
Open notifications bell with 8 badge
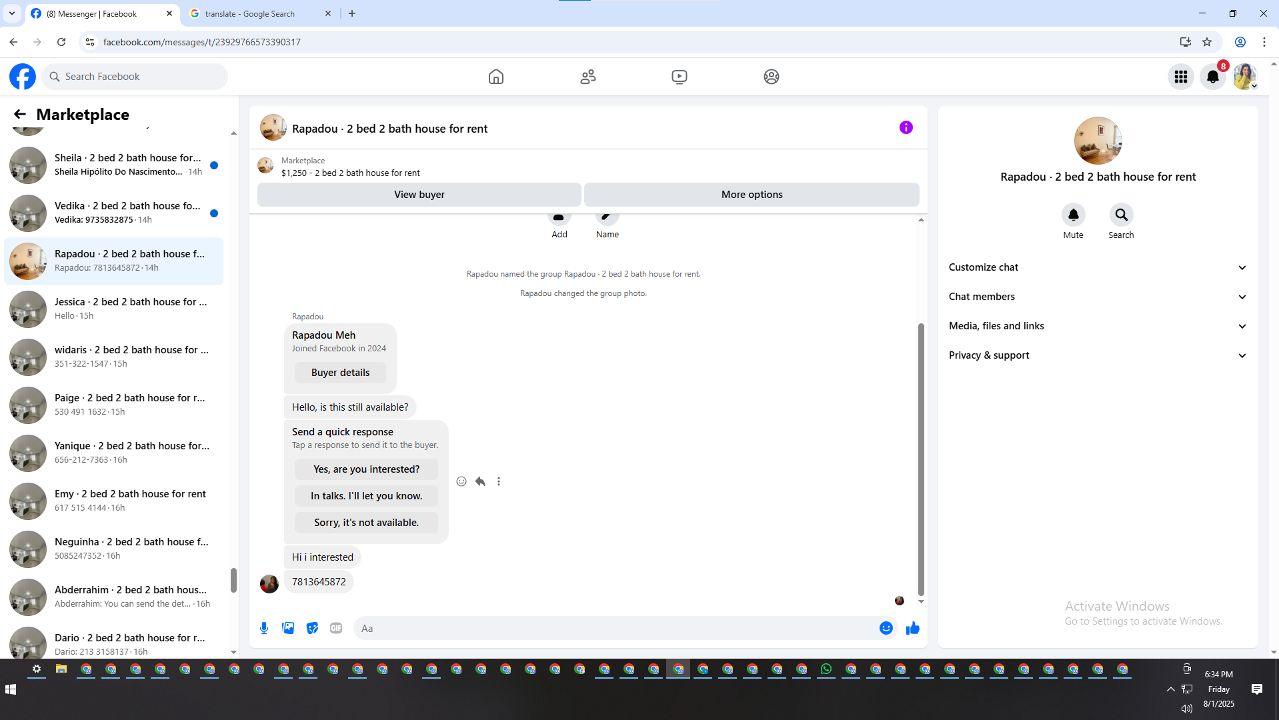(x=1213, y=77)
